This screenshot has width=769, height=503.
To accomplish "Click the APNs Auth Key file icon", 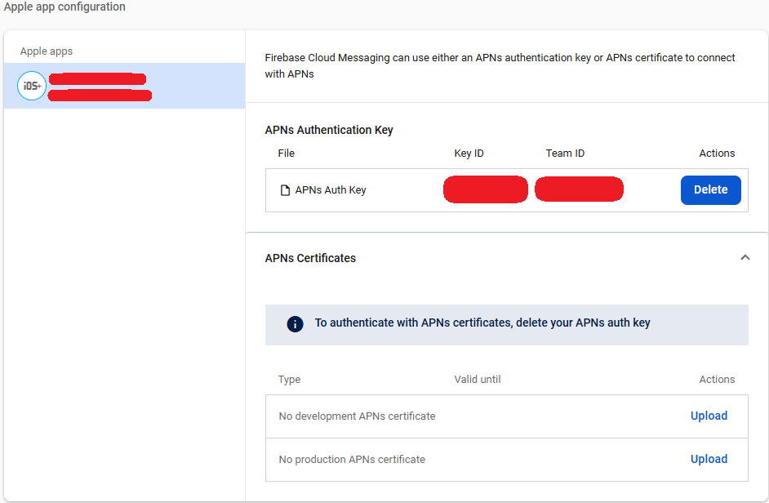I will [x=285, y=190].
